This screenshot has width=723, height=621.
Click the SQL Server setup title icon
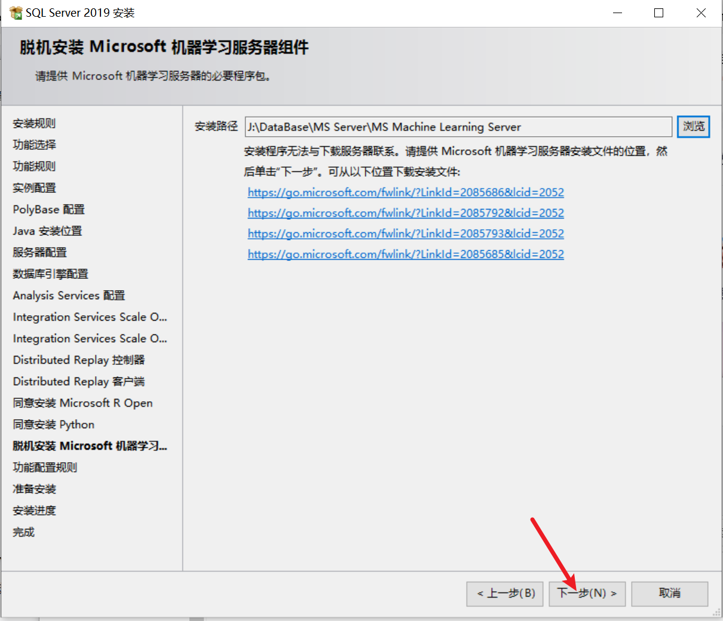coord(15,13)
